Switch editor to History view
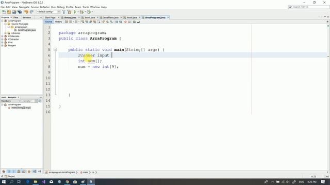This screenshot has height=185, width=330. click(x=58, y=22)
